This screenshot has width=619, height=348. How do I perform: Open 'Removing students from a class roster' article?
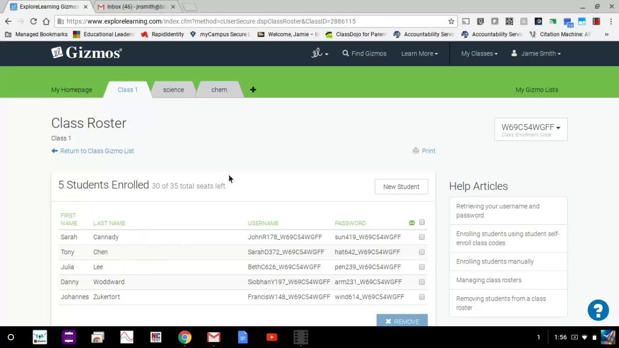pos(508,303)
